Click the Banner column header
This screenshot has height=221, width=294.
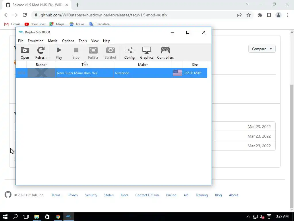[41, 65]
